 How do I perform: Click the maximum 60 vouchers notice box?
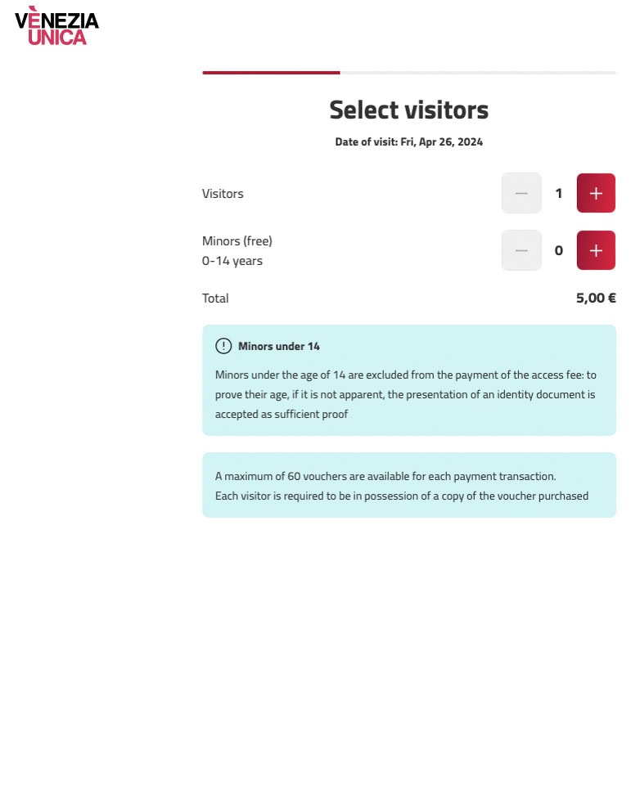(x=409, y=485)
